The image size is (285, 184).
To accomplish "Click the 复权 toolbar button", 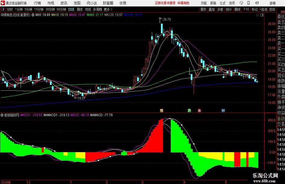I will point(203,9).
